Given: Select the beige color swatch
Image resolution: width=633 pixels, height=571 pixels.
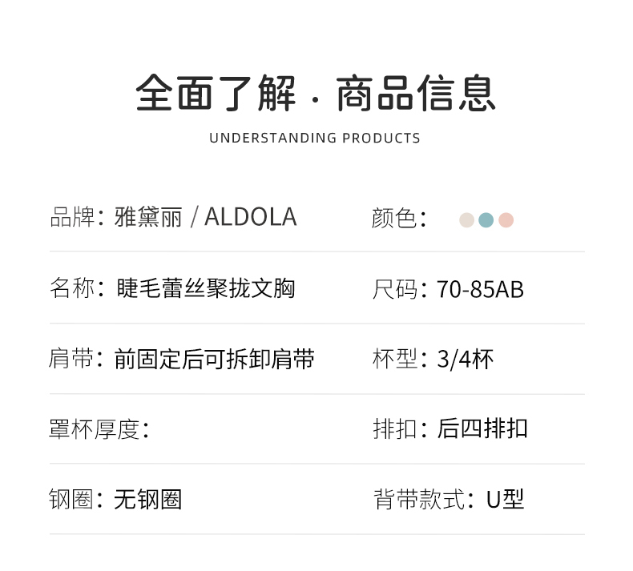Looking at the screenshot, I should click(x=466, y=220).
